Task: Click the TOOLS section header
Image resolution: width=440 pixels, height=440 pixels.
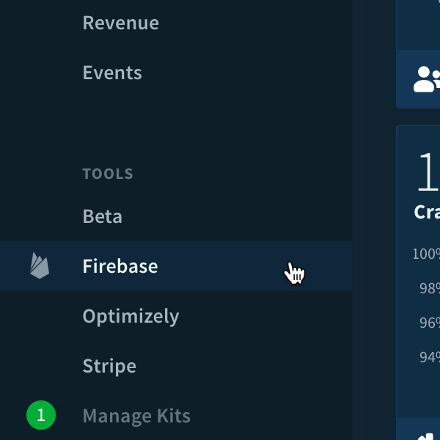Action: 108,174
